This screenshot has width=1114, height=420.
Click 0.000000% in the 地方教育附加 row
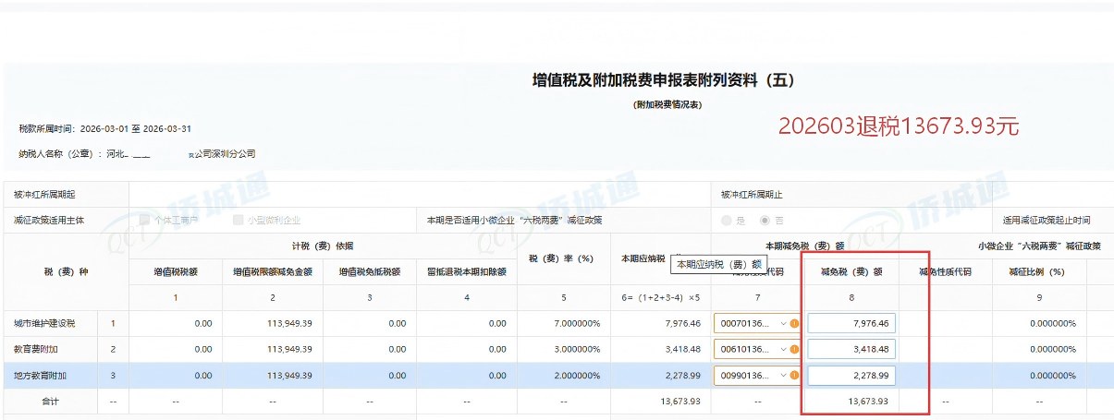[x=1053, y=376]
